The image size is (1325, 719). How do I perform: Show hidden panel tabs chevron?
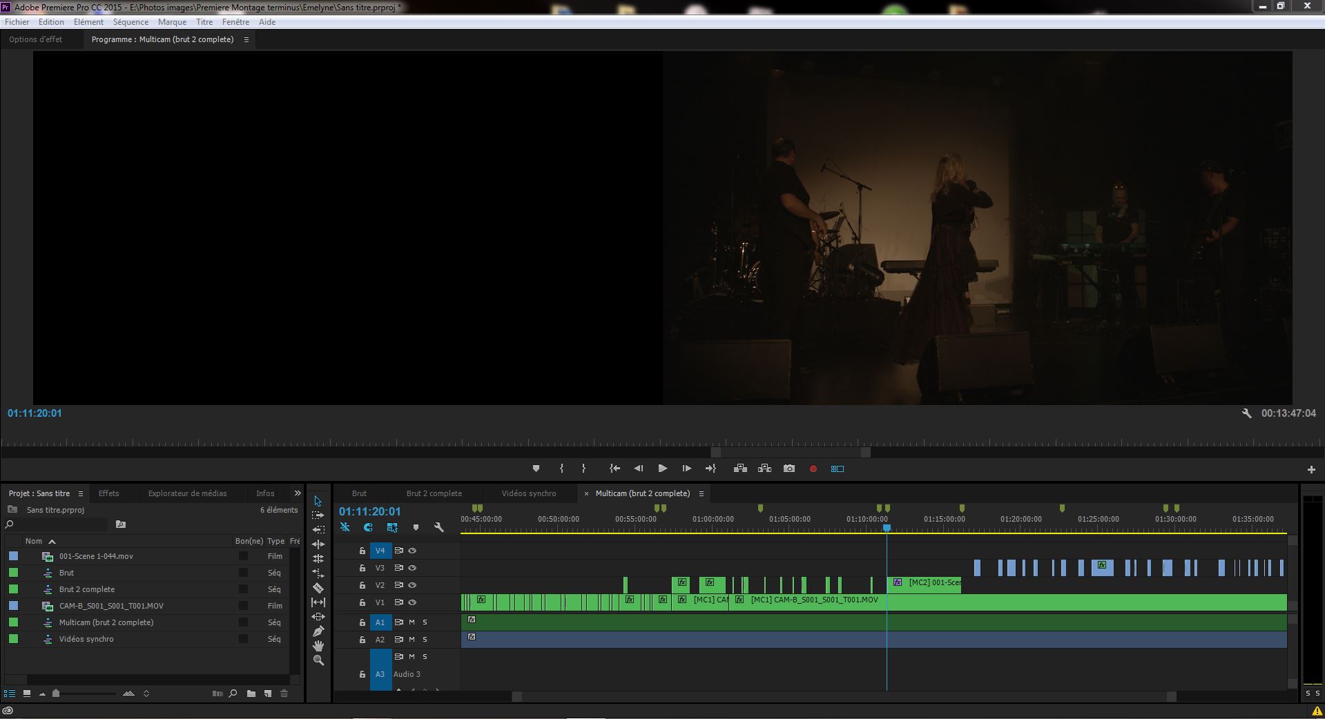[298, 493]
